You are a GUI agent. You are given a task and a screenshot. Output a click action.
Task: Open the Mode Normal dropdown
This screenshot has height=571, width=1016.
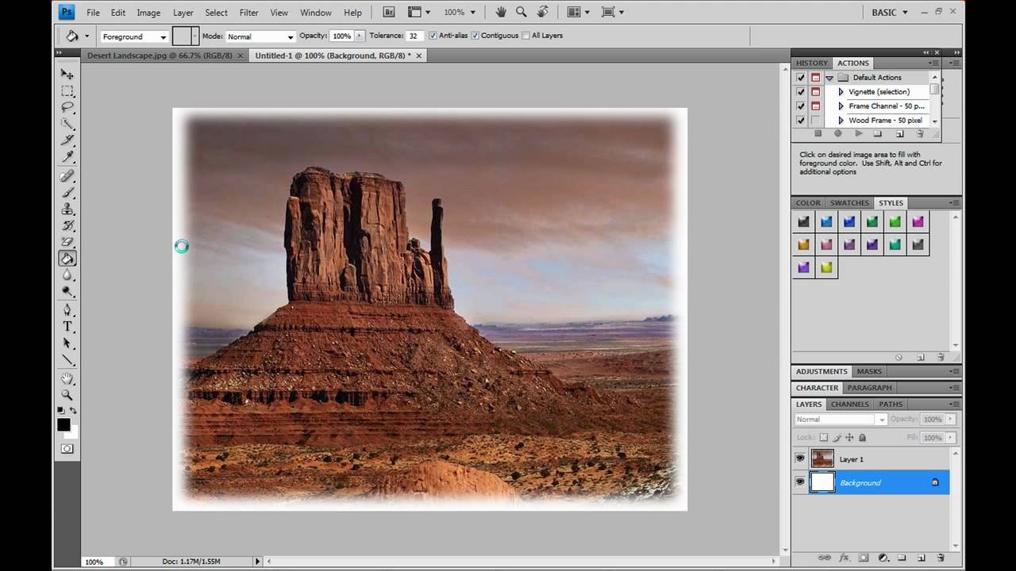pos(260,36)
